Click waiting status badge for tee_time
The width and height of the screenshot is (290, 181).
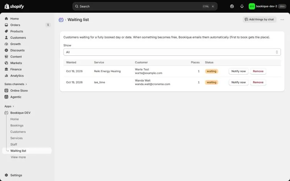pyautogui.click(x=211, y=82)
